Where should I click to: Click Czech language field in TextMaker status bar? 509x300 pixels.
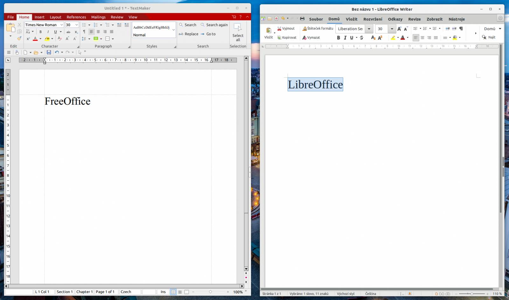click(x=130, y=292)
